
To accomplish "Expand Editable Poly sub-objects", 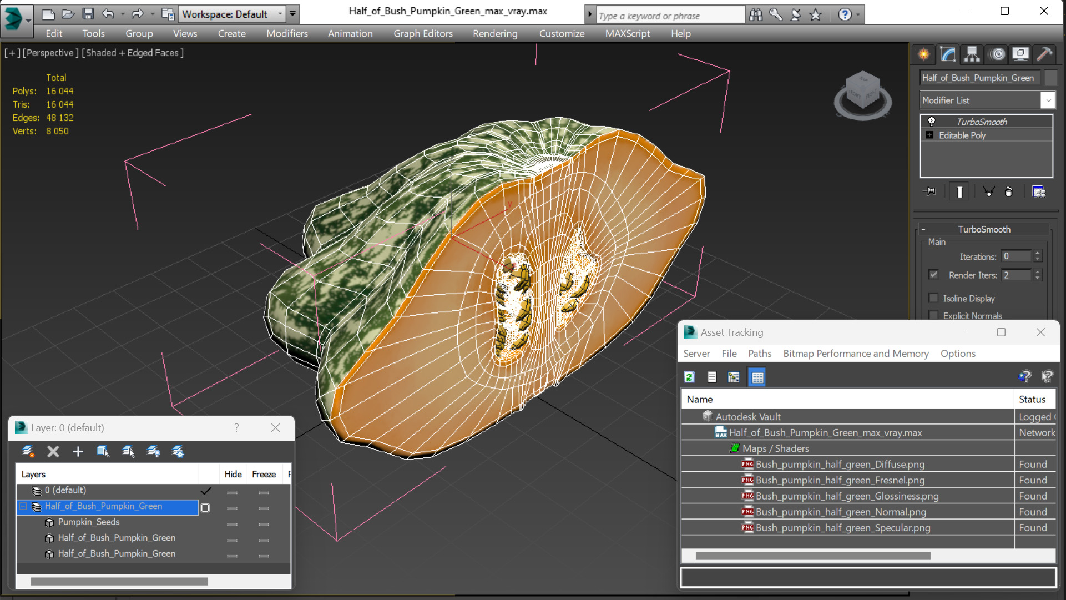I will (x=929, y=135).
